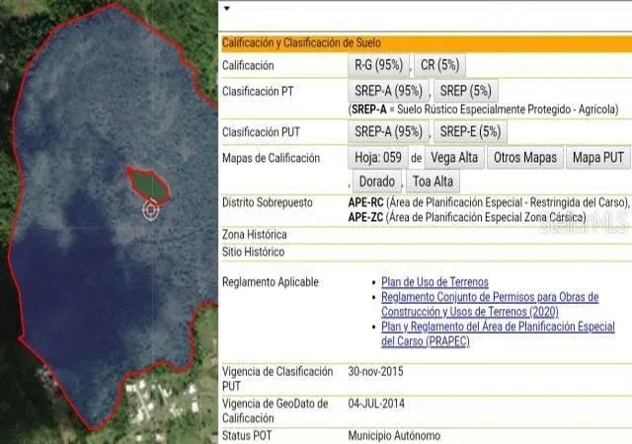Select the Vigencia de GeoDato de Calificación label
Viewport: 632px width, 444px height.
pyautogui.click(x=275, y=410)
